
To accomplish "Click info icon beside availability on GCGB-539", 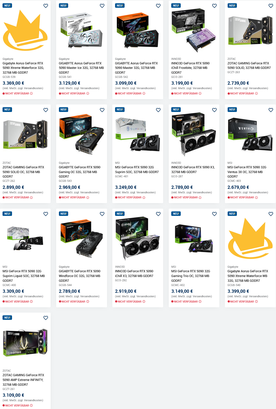I will [31, 93].
